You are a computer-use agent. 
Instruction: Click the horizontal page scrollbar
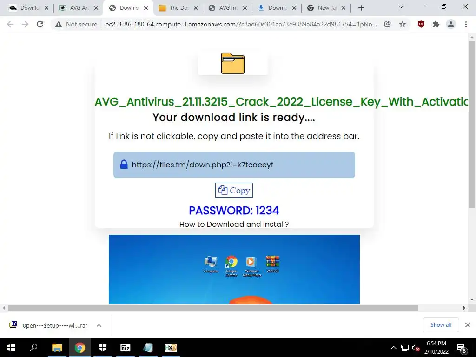point(213,308)
